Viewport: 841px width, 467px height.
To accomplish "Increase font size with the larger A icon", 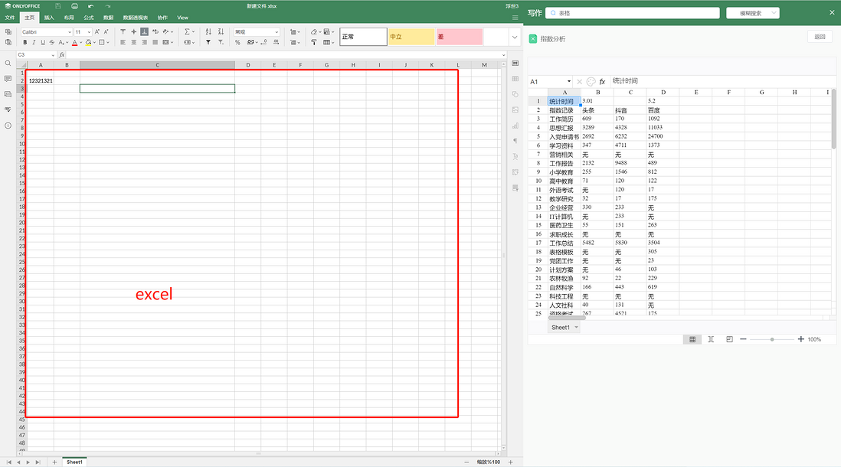I will 97,31.
